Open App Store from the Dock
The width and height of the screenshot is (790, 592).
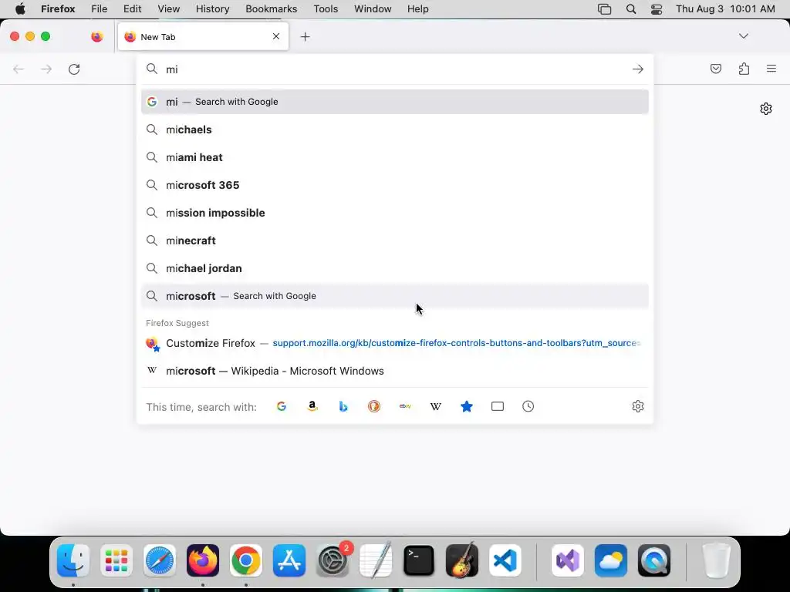[289, 560]
